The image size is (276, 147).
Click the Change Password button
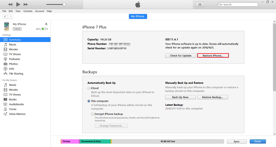[x=111, y=126]
